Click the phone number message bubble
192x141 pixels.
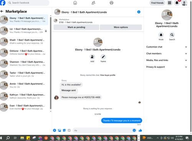coord(81,97)
